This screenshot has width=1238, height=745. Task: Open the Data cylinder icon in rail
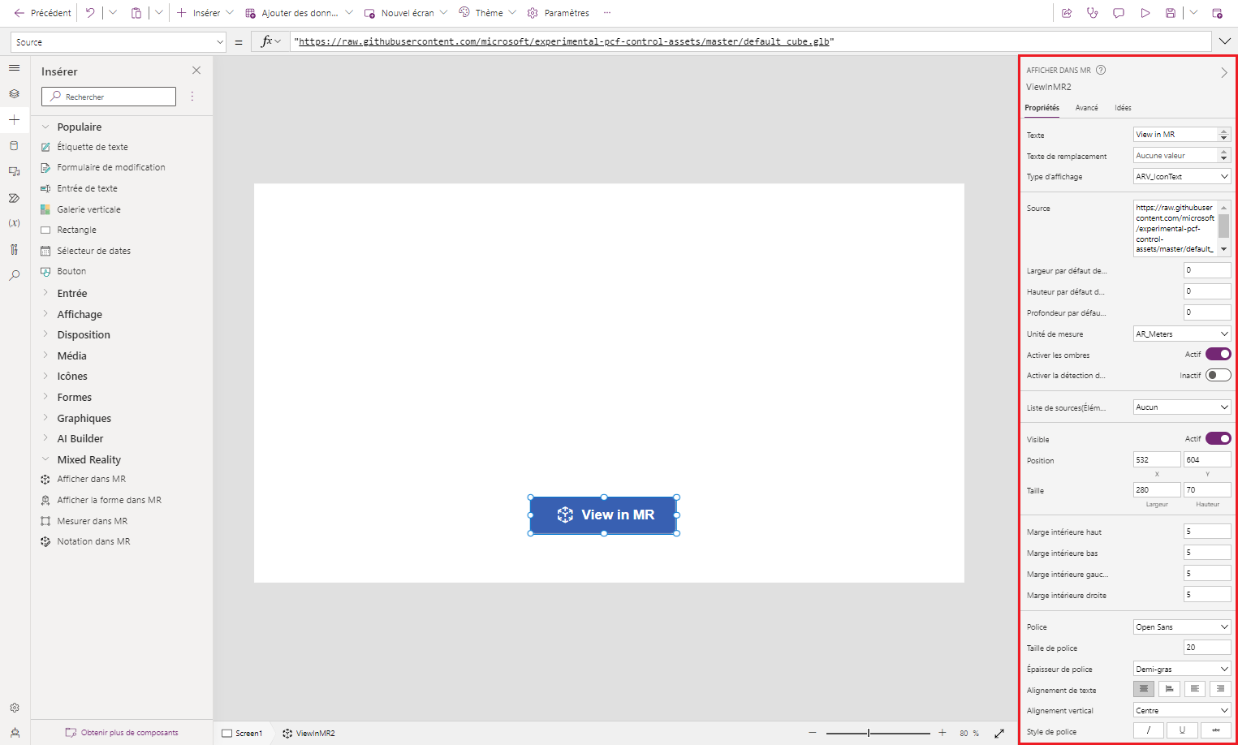pos(14,146)
